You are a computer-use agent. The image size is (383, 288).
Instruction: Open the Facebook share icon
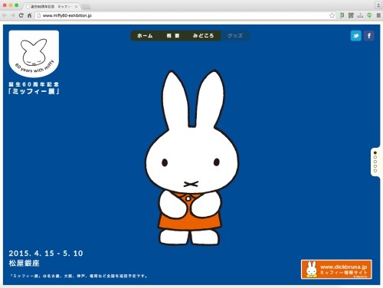point(369,36)
